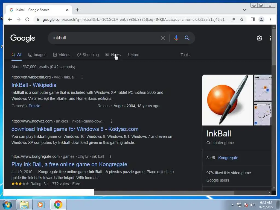Open the Windows Start button
Screen dimensions: 280x210
(7, 205)
